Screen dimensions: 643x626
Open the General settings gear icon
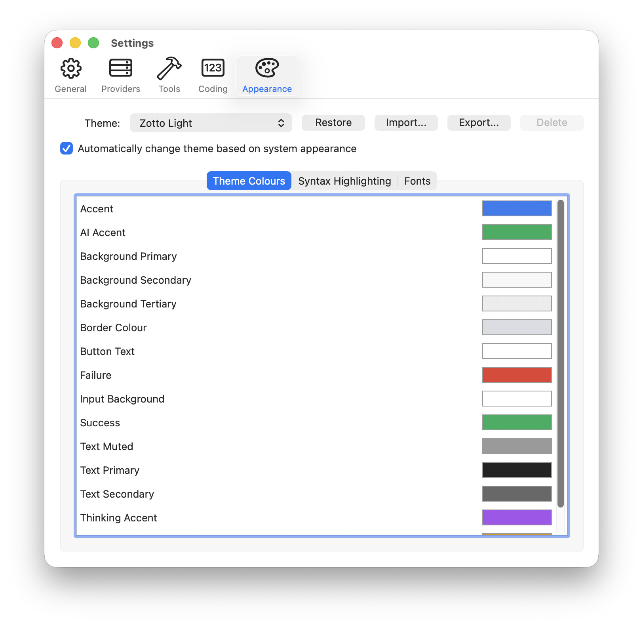point(71,69)
